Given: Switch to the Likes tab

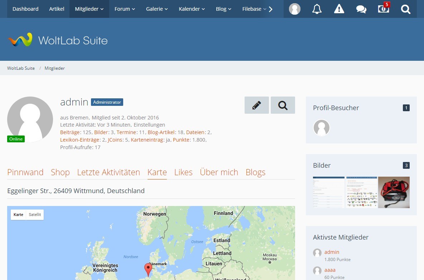Looking at the screenshot, I should 183,172.
